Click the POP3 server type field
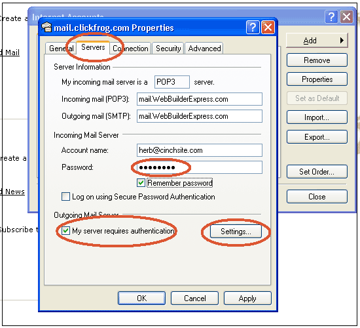This screenshot has width=360, height=328. (172, 82)
